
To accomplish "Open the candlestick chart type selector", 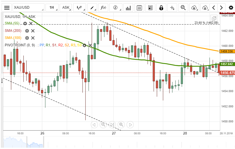I will click(x=79, y=7).
